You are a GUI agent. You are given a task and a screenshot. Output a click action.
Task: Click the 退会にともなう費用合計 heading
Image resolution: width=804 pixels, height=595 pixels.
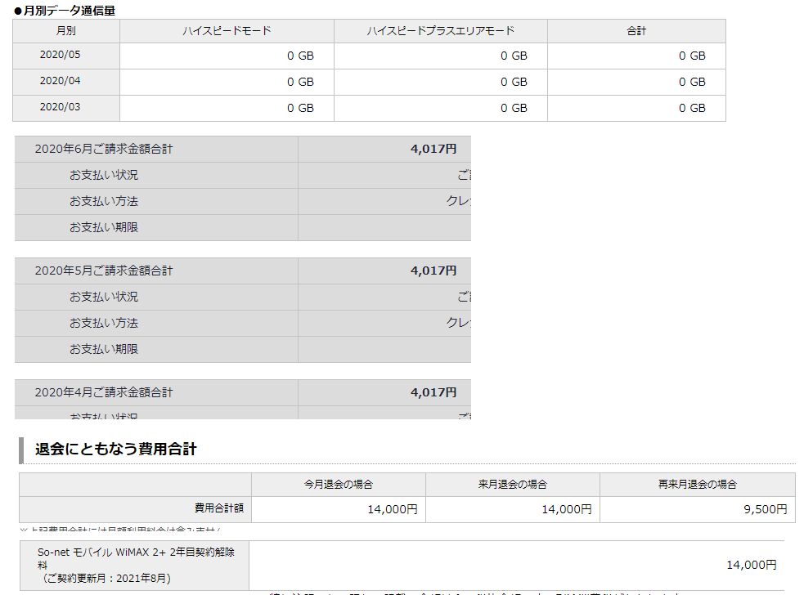click(115, 450)
